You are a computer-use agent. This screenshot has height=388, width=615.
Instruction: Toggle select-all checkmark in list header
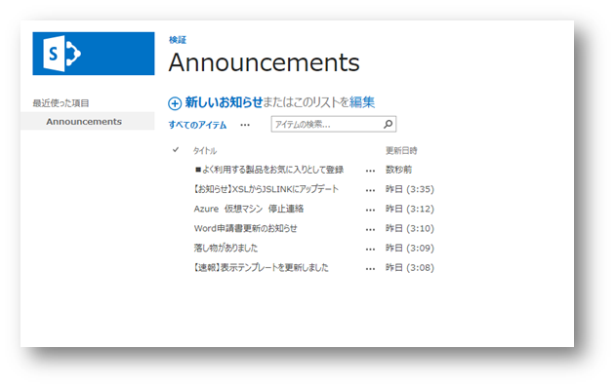click(176, 149)
